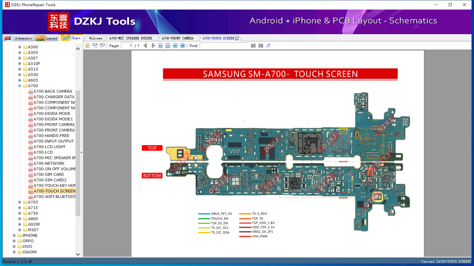Click the fit width icon
Screen dimensions: 474x266
point(160,46)
